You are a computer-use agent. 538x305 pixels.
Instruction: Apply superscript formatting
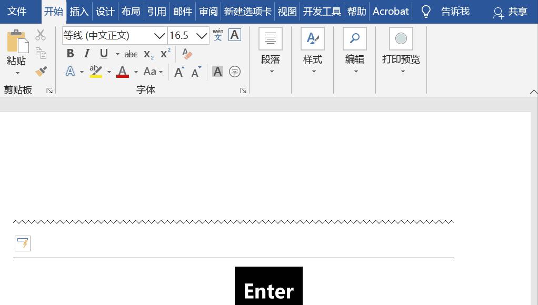[164, 53]
